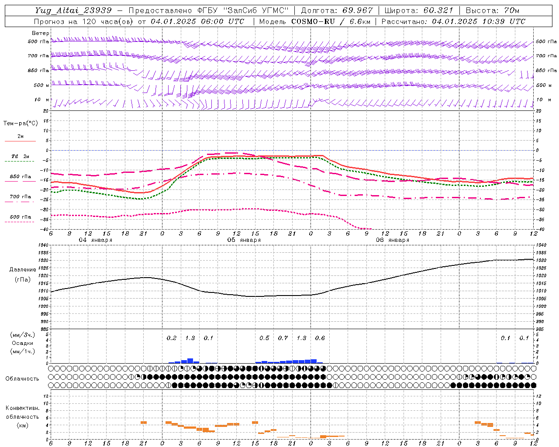Screen dimensions: 559x447
Task: Click the 05 января date label
Action: coord(244,240)
